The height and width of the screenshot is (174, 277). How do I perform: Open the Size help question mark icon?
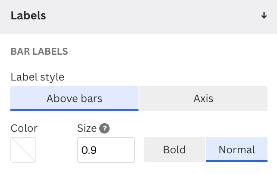click(x=104, y=128)
